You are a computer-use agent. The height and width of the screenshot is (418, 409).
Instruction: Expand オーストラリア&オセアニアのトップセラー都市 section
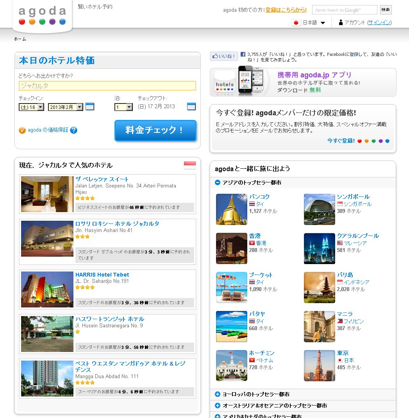tap(218, 405)
